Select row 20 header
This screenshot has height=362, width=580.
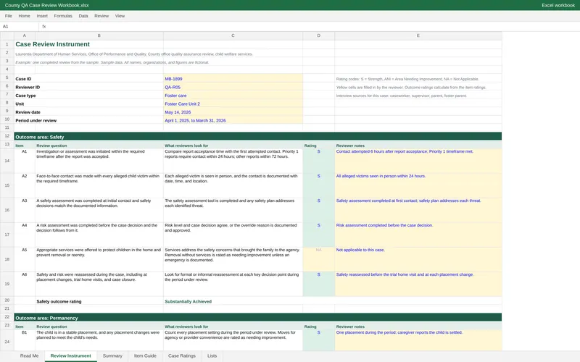pyautogui.click(x=7, y=300)
